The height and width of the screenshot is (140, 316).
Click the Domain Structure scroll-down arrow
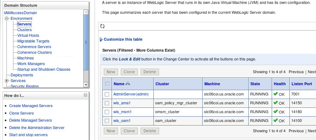86,84
